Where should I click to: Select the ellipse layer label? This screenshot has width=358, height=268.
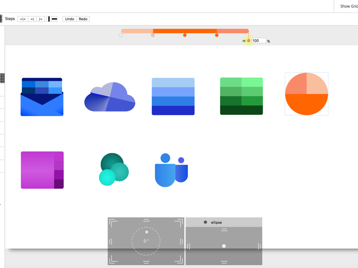[216, 222]
